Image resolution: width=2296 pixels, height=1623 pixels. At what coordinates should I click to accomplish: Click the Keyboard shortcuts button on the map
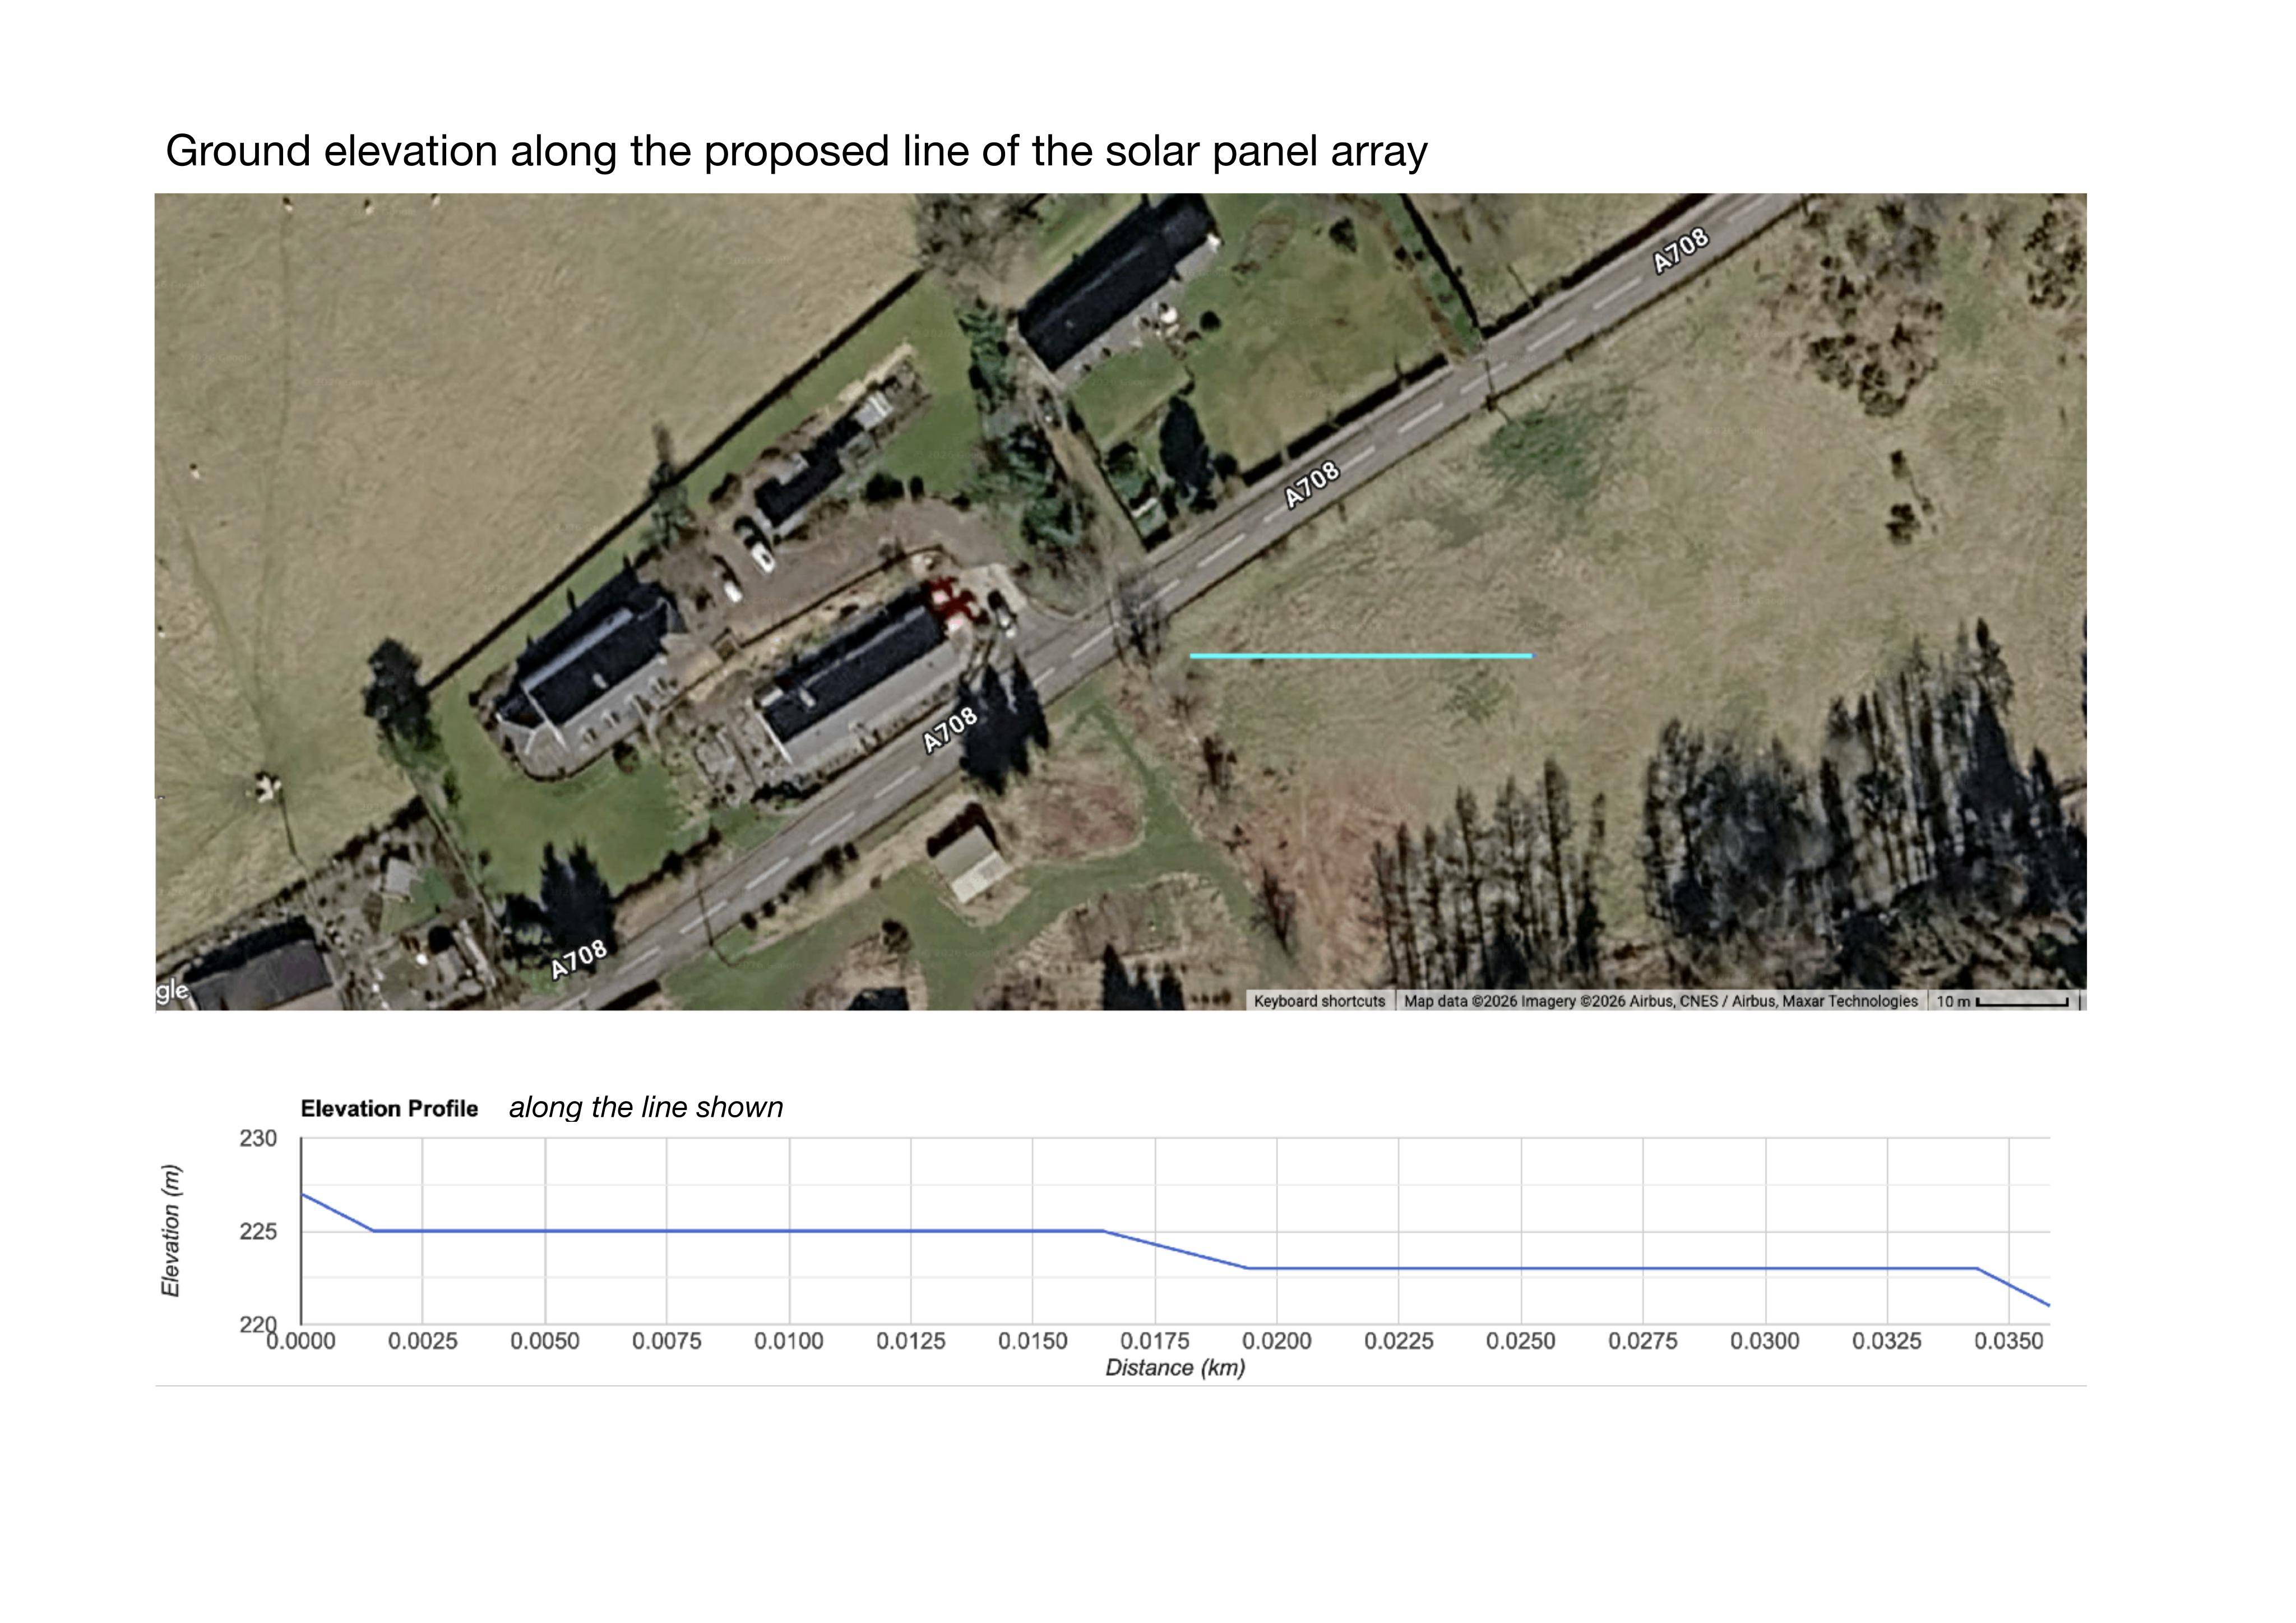(1319, 1001)
